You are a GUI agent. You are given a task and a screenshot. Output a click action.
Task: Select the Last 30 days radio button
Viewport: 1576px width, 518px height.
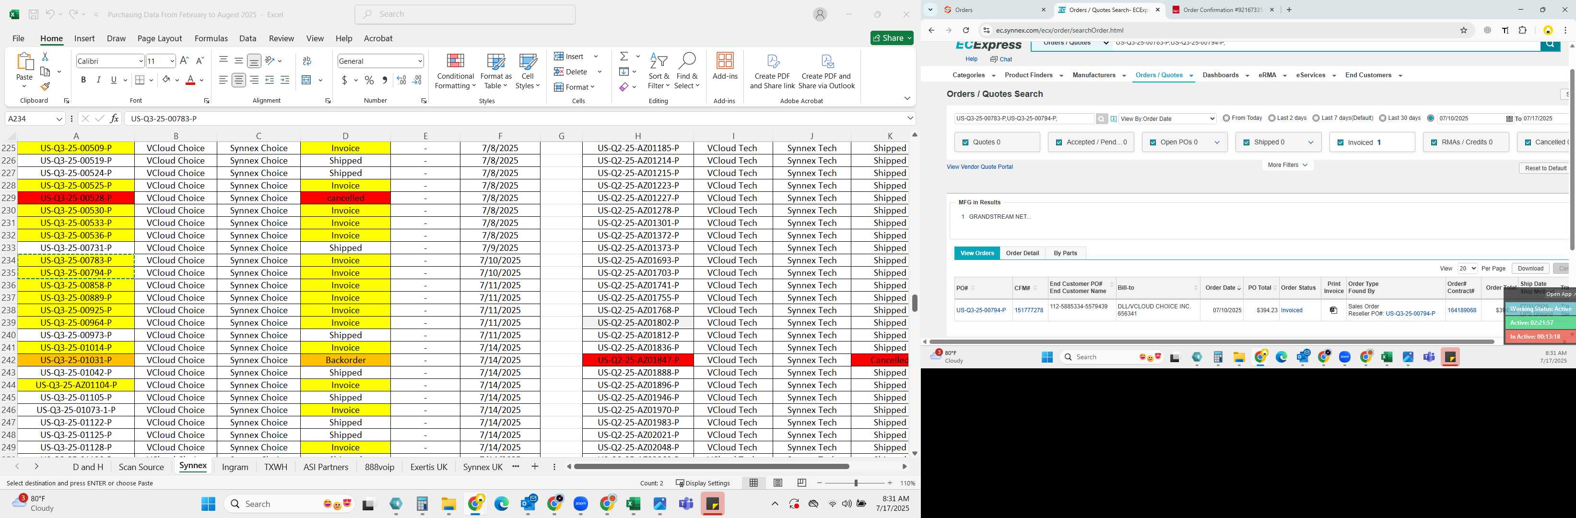point(1383,118)
